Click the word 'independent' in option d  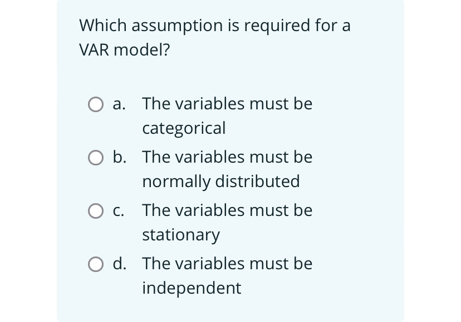point(191,288)
